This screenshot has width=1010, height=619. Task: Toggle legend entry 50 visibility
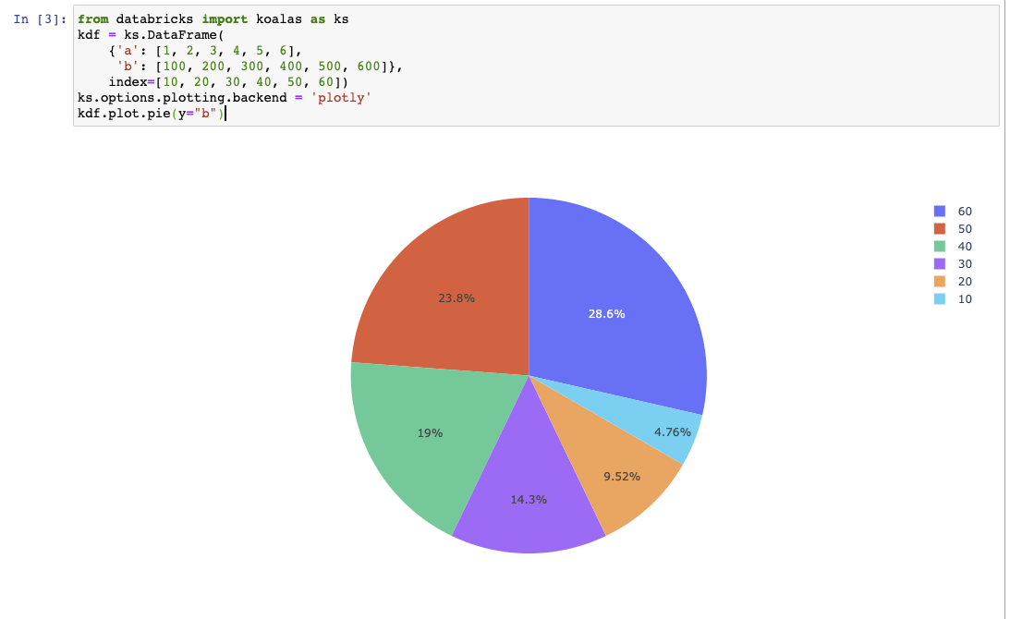(953, 229)
